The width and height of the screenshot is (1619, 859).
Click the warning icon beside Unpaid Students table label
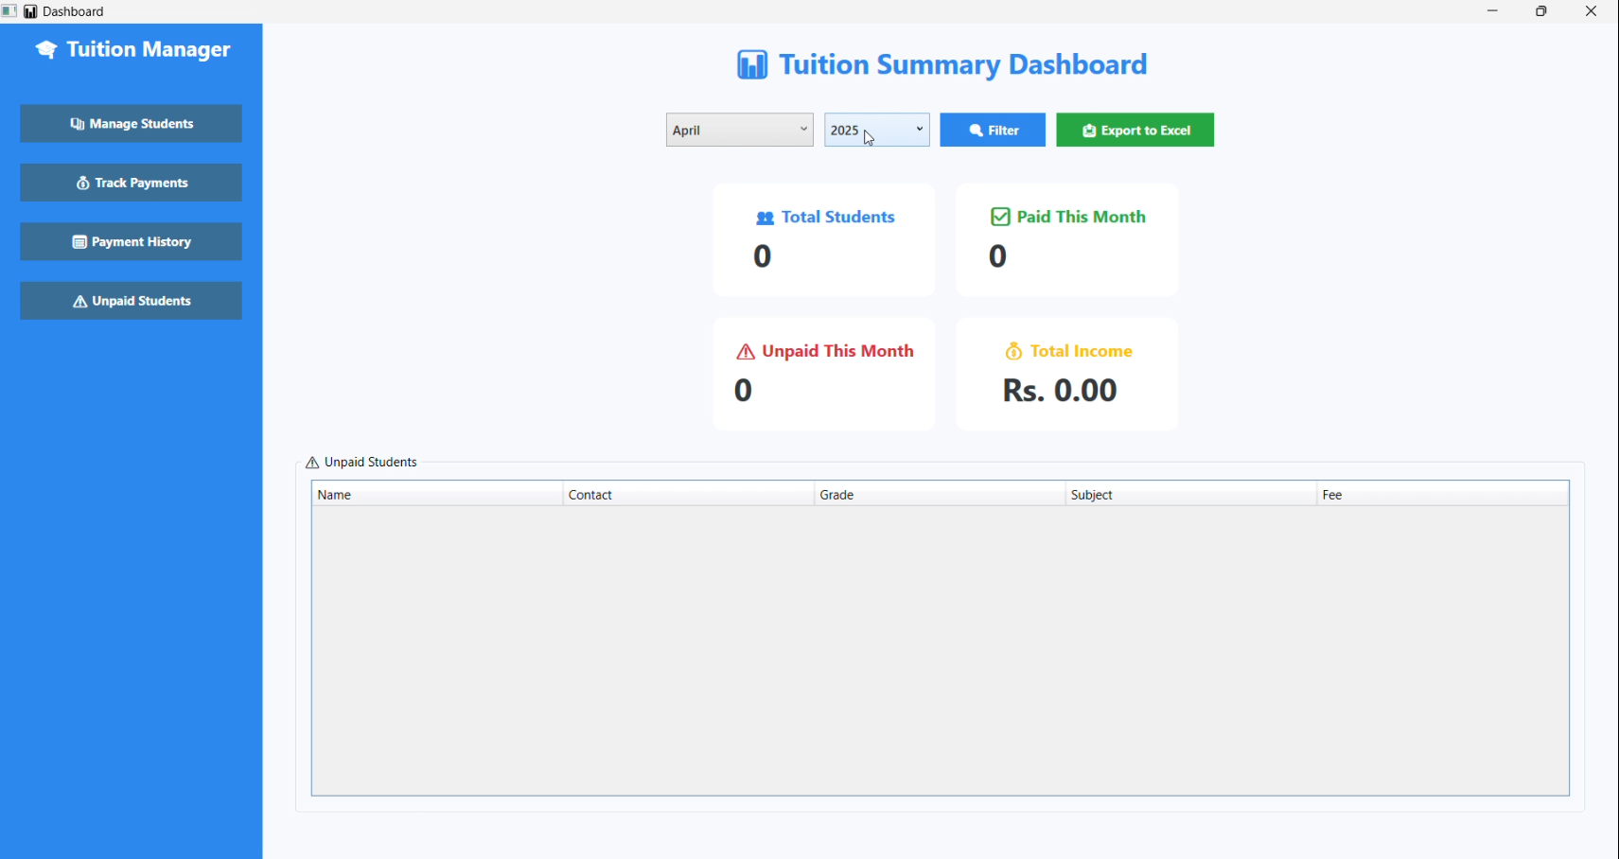(312, 464)
